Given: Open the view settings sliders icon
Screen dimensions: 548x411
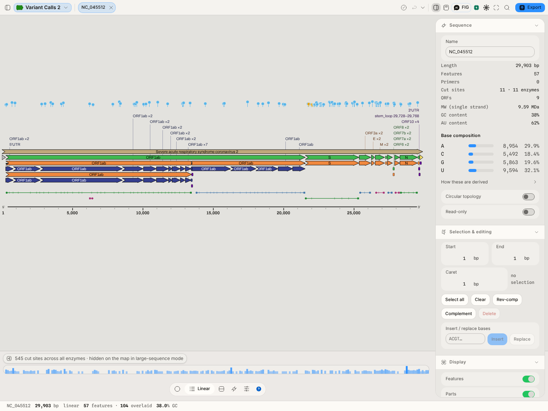Looking at the screenshot, I should coord(247,389).
